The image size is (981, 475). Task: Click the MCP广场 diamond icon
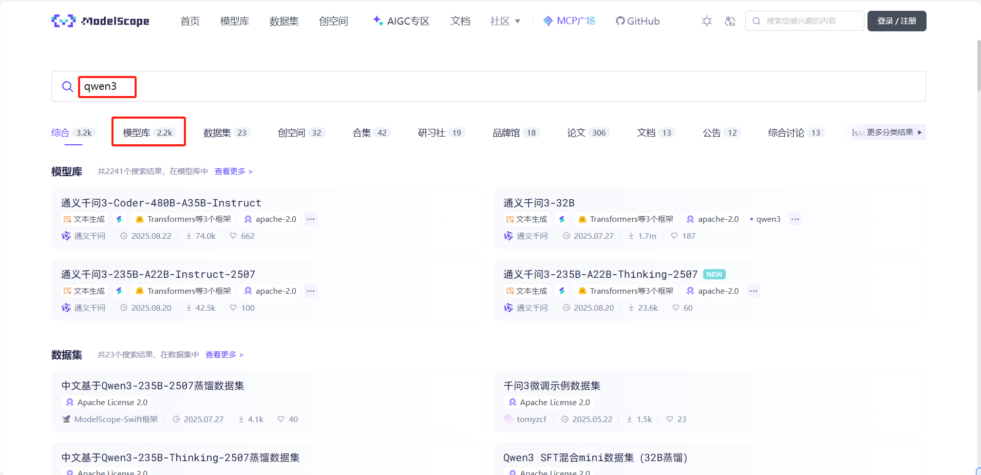pos(548,21)
